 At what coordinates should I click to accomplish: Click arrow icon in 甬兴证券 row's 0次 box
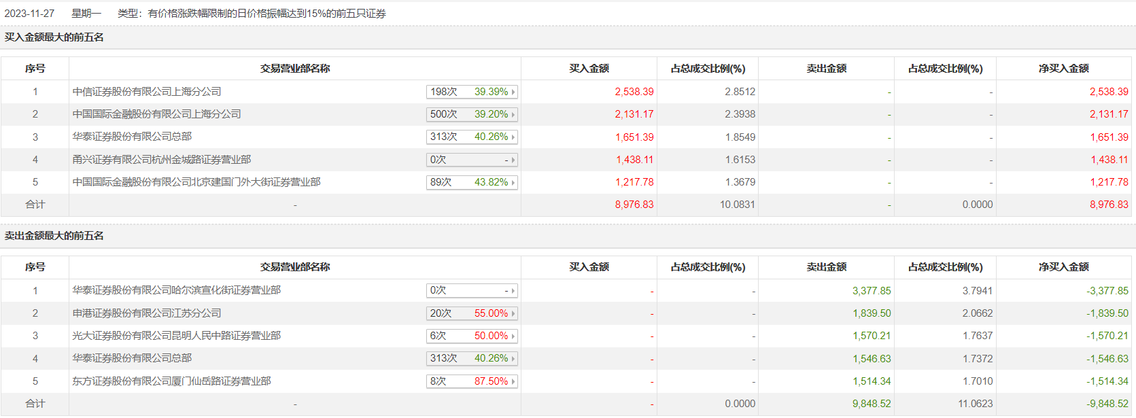point(513,160)
